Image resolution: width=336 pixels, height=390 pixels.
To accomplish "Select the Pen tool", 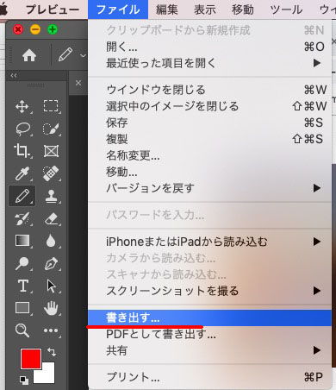I will [x=51, y=263].
